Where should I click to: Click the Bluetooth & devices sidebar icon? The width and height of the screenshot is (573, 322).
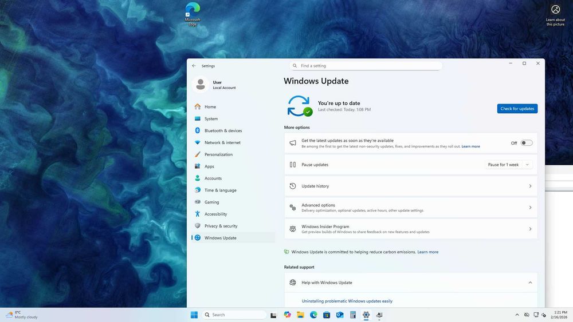(197, 130)
